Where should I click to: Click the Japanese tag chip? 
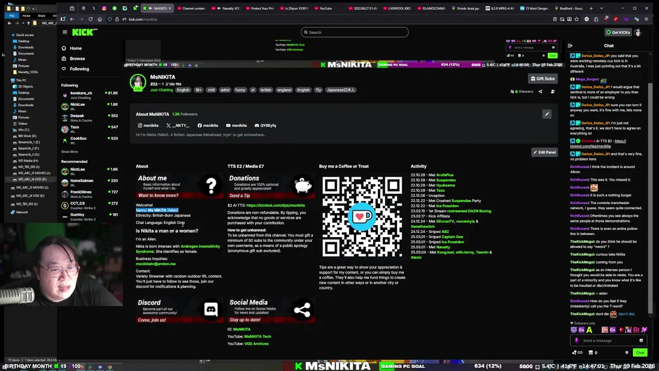point(340,90)
